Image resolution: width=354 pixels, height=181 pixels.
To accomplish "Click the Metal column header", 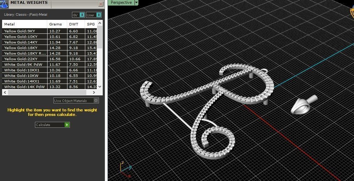I will [24, 24].
